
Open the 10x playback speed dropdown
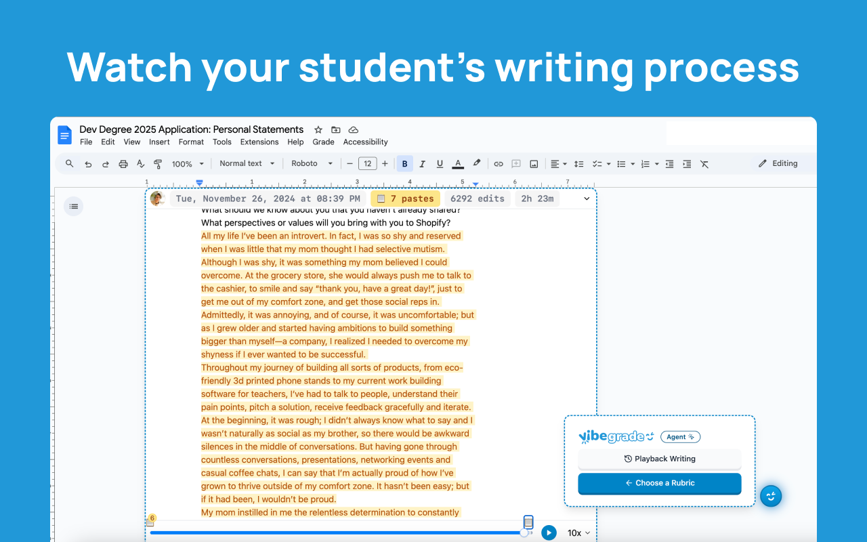[578, 533]
